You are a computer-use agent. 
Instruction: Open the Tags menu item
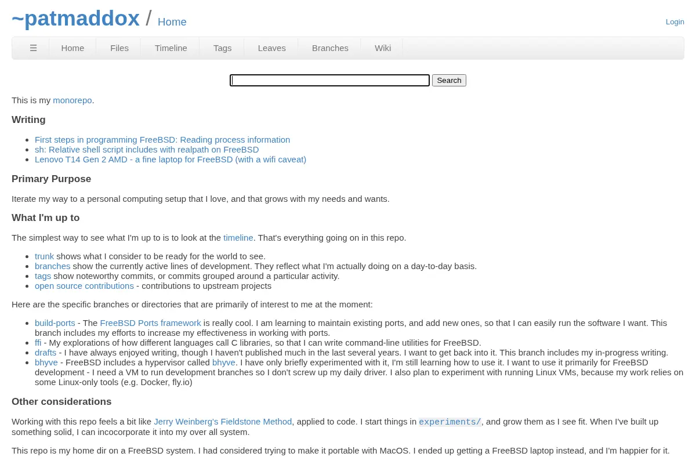222,48
